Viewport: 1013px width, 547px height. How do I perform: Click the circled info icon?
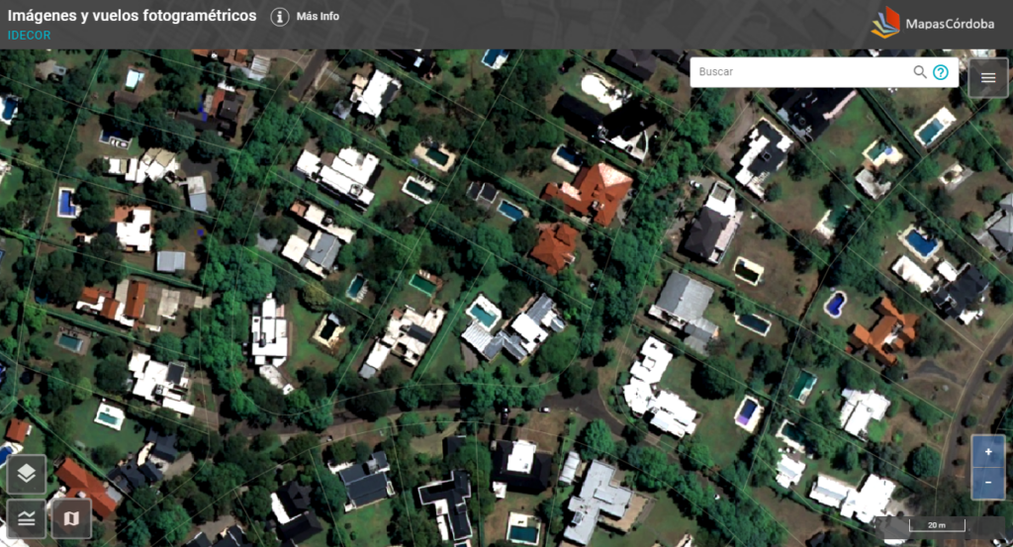pos(279,17)
